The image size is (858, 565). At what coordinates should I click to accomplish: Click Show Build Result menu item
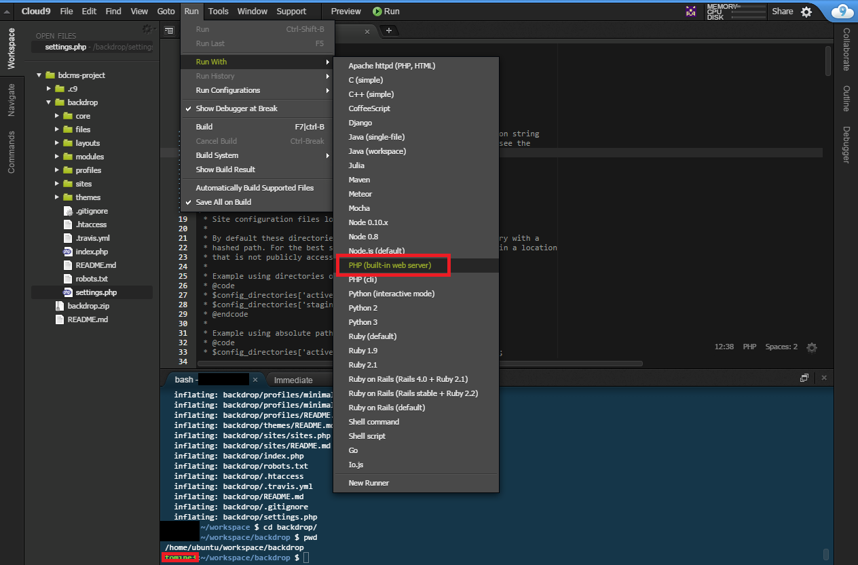click(x=257, y=170)
